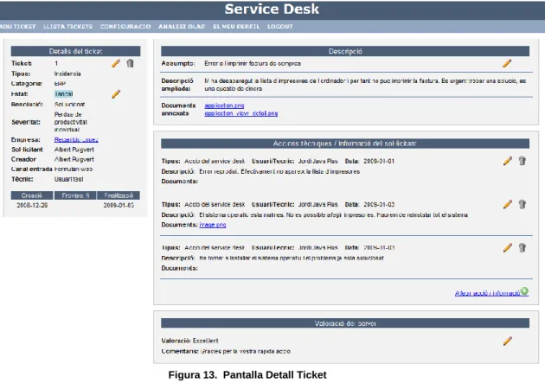Viewport: 545px width, 383px height.
Task: Open the Empresa company link
Action: 76,139
